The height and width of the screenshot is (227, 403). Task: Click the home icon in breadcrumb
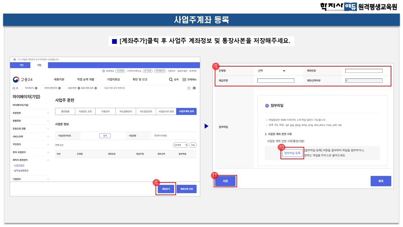pos(14,88)
